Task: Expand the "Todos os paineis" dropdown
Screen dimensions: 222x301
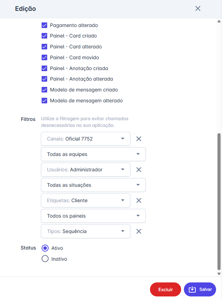Action: point(93,216)
